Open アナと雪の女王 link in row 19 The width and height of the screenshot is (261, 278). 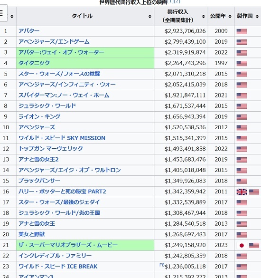[x=37, y=223]
